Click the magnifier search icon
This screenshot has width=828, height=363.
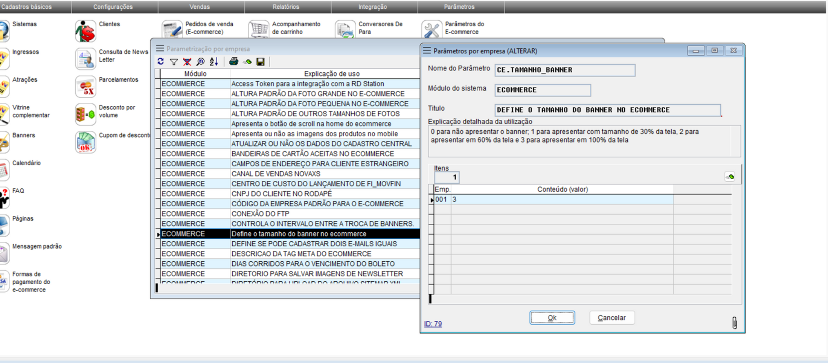(x=200, y=62)
